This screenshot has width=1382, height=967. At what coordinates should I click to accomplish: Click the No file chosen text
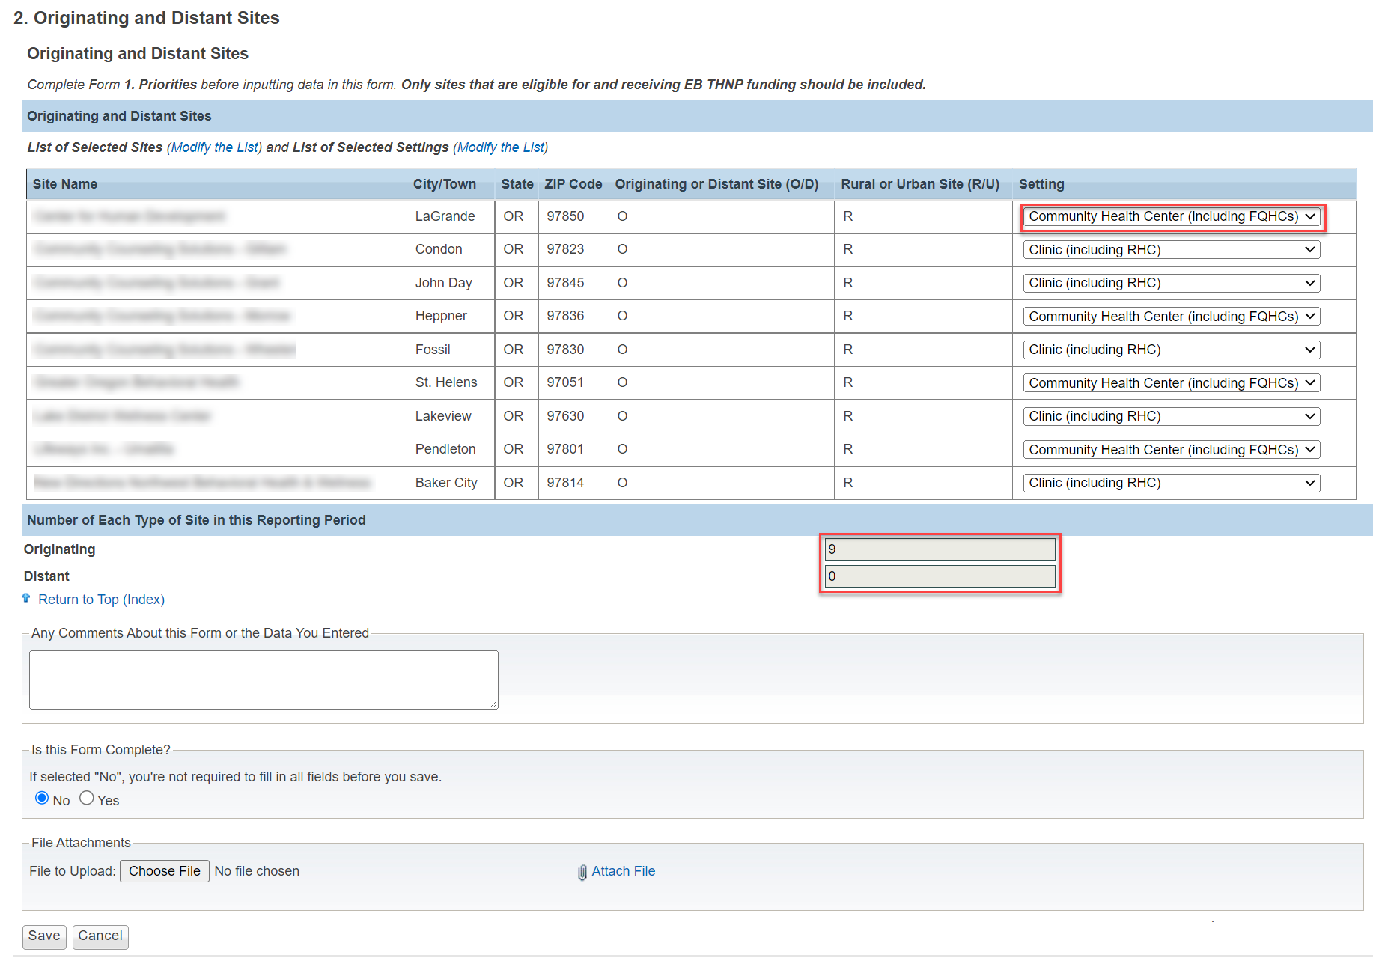[257, 871]
